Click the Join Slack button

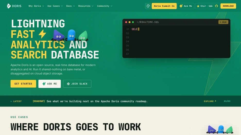pyautogui.click(x=77, y=84)
